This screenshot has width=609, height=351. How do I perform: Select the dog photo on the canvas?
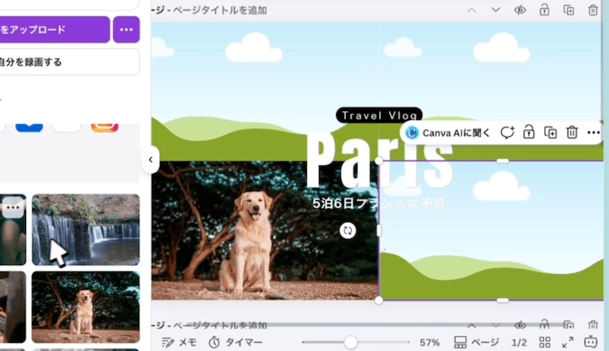click(x=265, y=230)
